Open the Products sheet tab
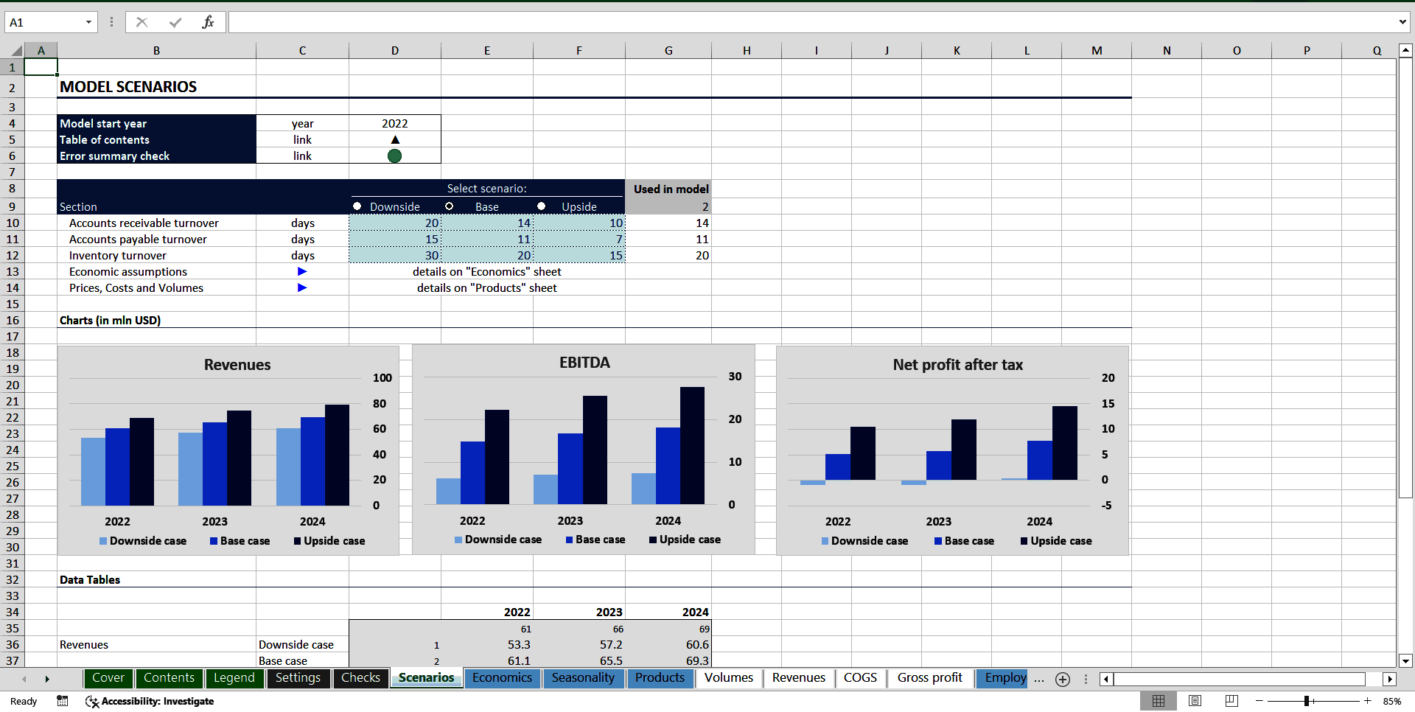Screen dimensions: 1415x712 660,678
